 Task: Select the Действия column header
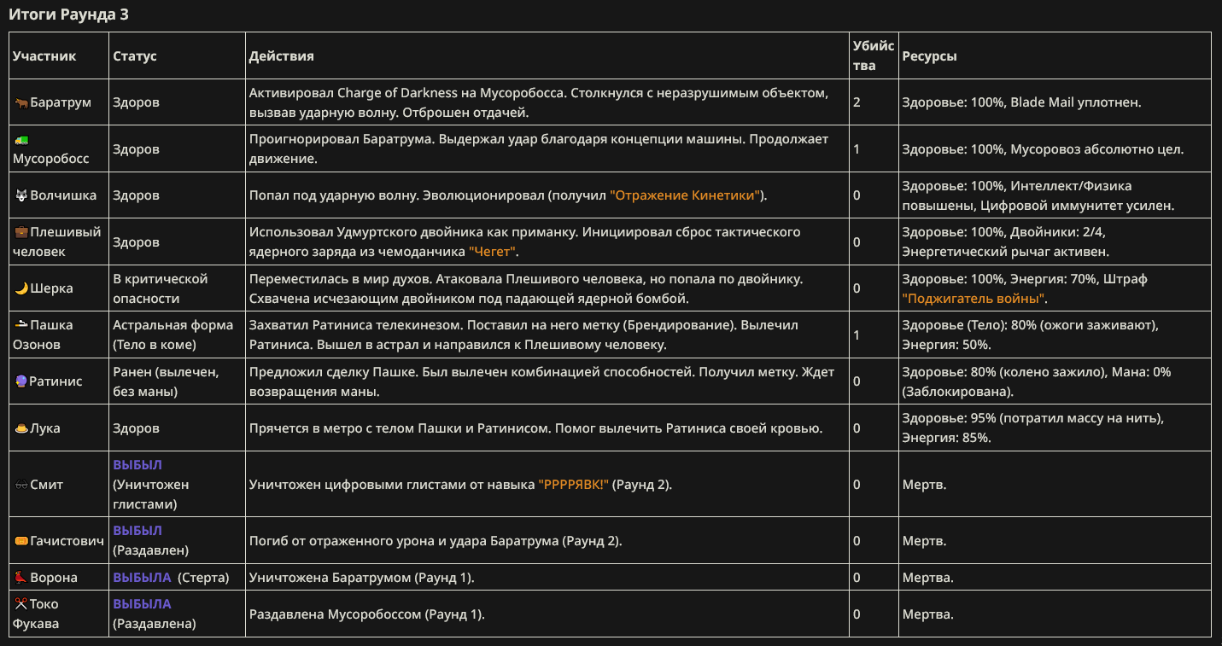point(282,56)
